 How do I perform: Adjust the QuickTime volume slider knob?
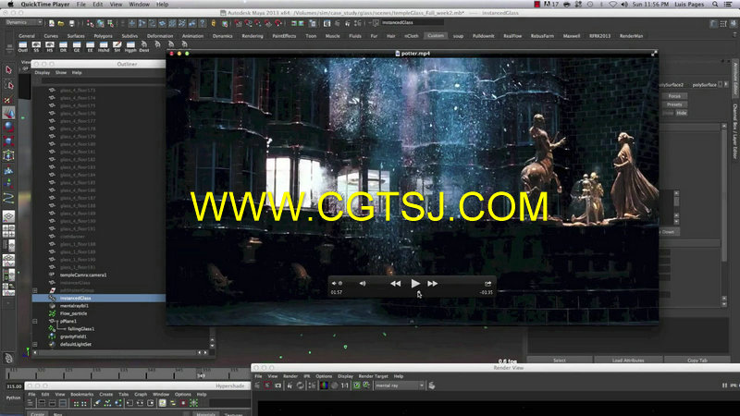pyautogui.click(x=340, y=284)
